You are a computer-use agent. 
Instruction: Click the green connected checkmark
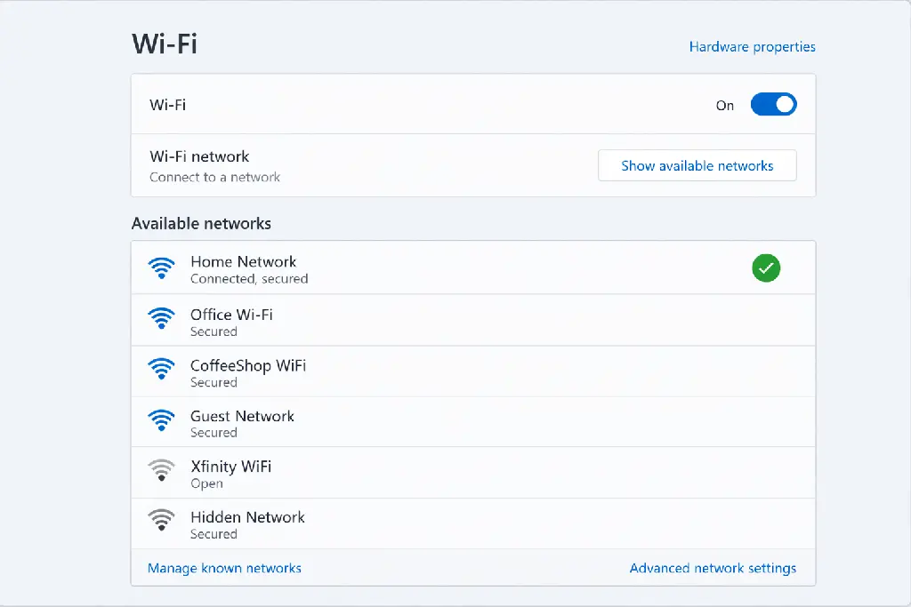pos(766,268)
